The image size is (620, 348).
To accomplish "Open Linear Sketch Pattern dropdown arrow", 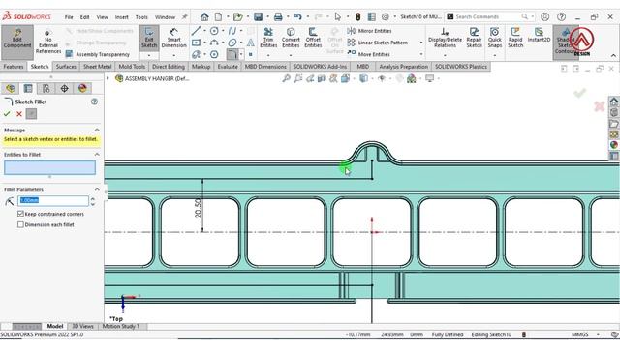I will click(421, 43).
